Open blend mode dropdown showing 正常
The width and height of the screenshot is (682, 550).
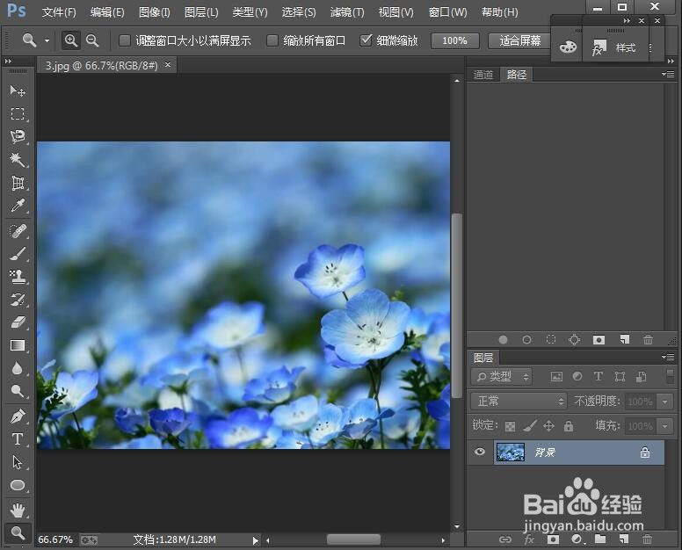coord(519,401)
